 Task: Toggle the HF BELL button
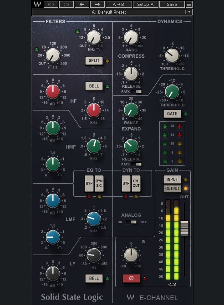(x=94, y=86)
